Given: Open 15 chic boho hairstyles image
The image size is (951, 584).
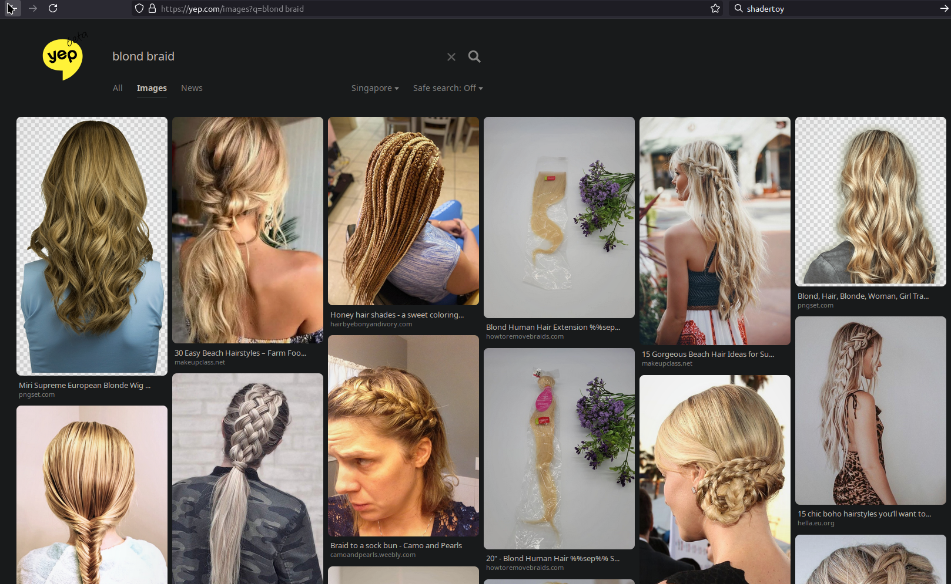Looking at the screenshot, I should pos(870,410).
